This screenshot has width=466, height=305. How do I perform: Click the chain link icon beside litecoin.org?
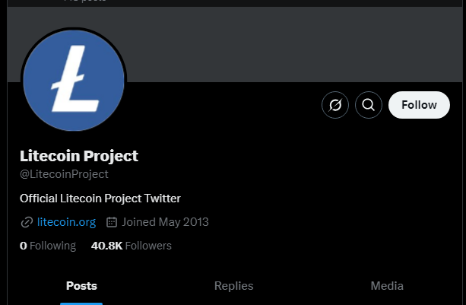pos(27,222)
